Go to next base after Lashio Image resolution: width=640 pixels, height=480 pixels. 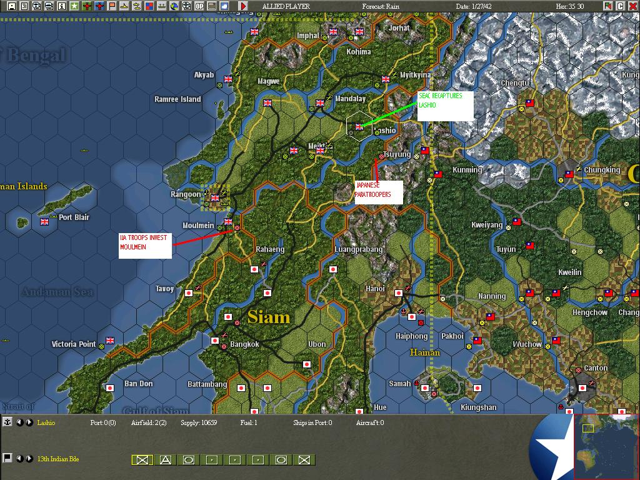(x=29, y=422)
